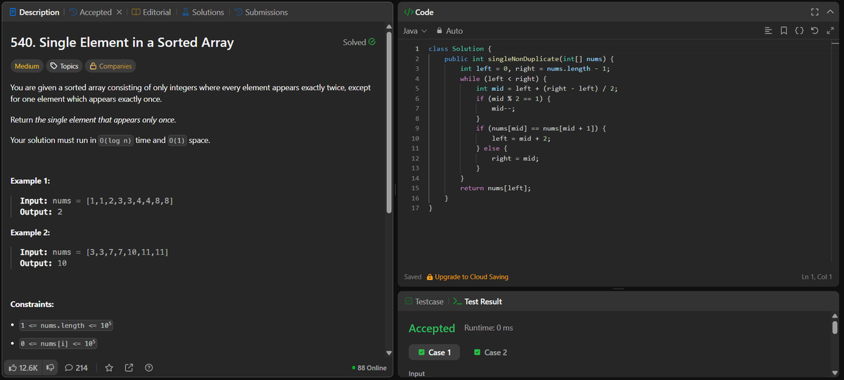Open the bookmark notes icon in editor toolbar
Viewport: 844px width, 380px height.
point(784,31)
